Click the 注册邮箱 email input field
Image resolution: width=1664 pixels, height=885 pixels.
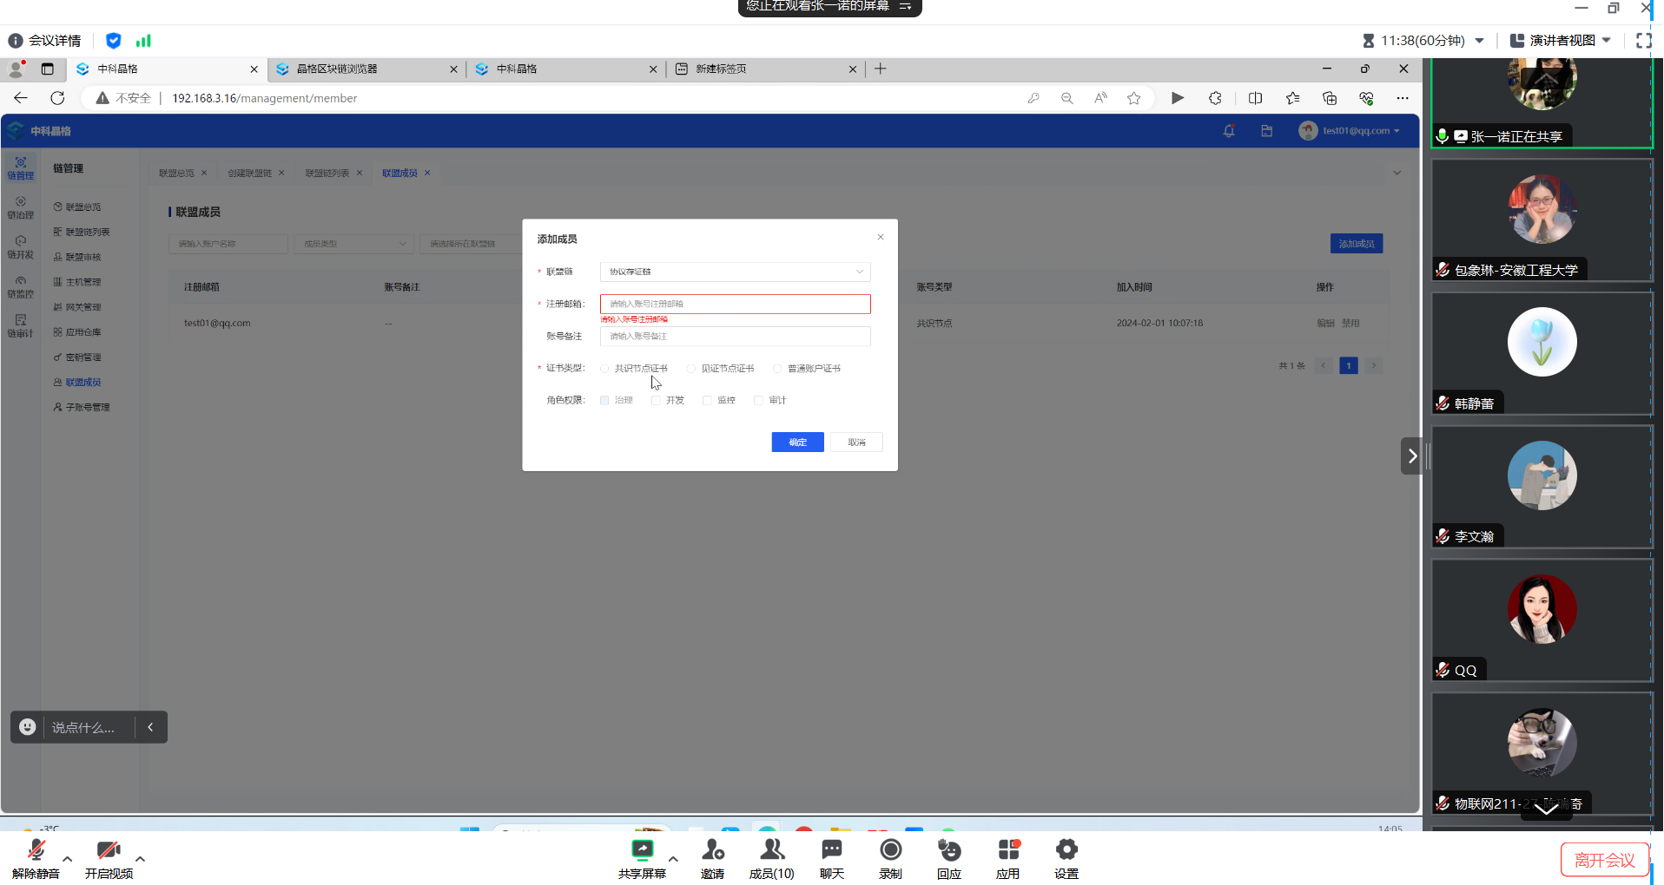click(735, 305)
